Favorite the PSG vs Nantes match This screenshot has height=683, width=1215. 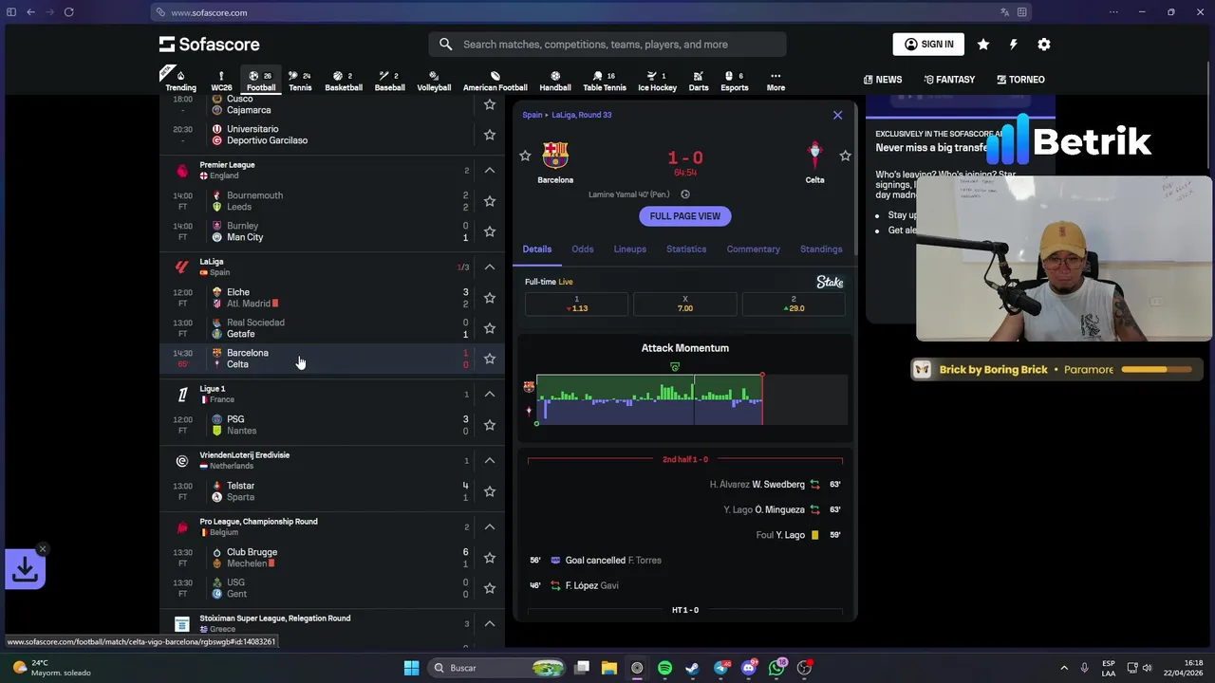point(490,425)
